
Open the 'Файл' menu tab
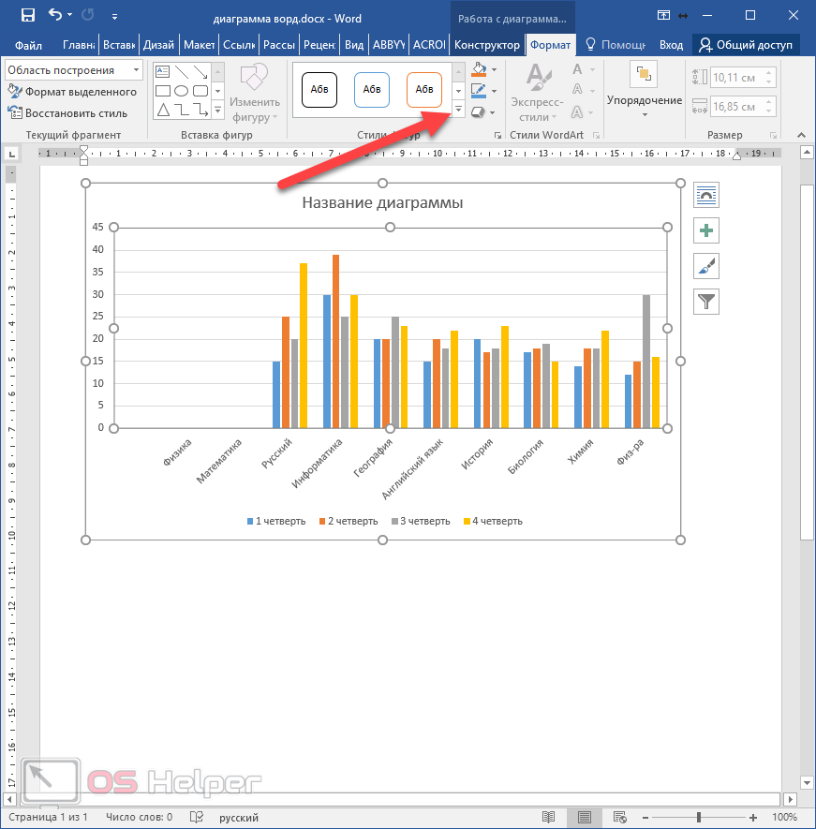pos(28,45)
